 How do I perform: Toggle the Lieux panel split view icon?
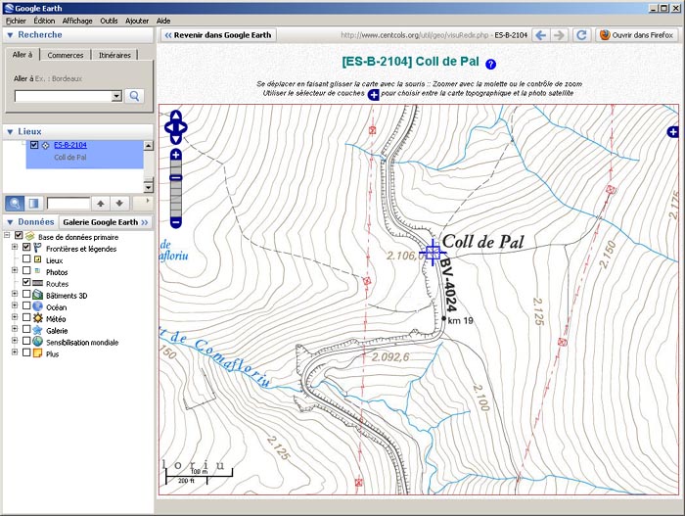33,204
